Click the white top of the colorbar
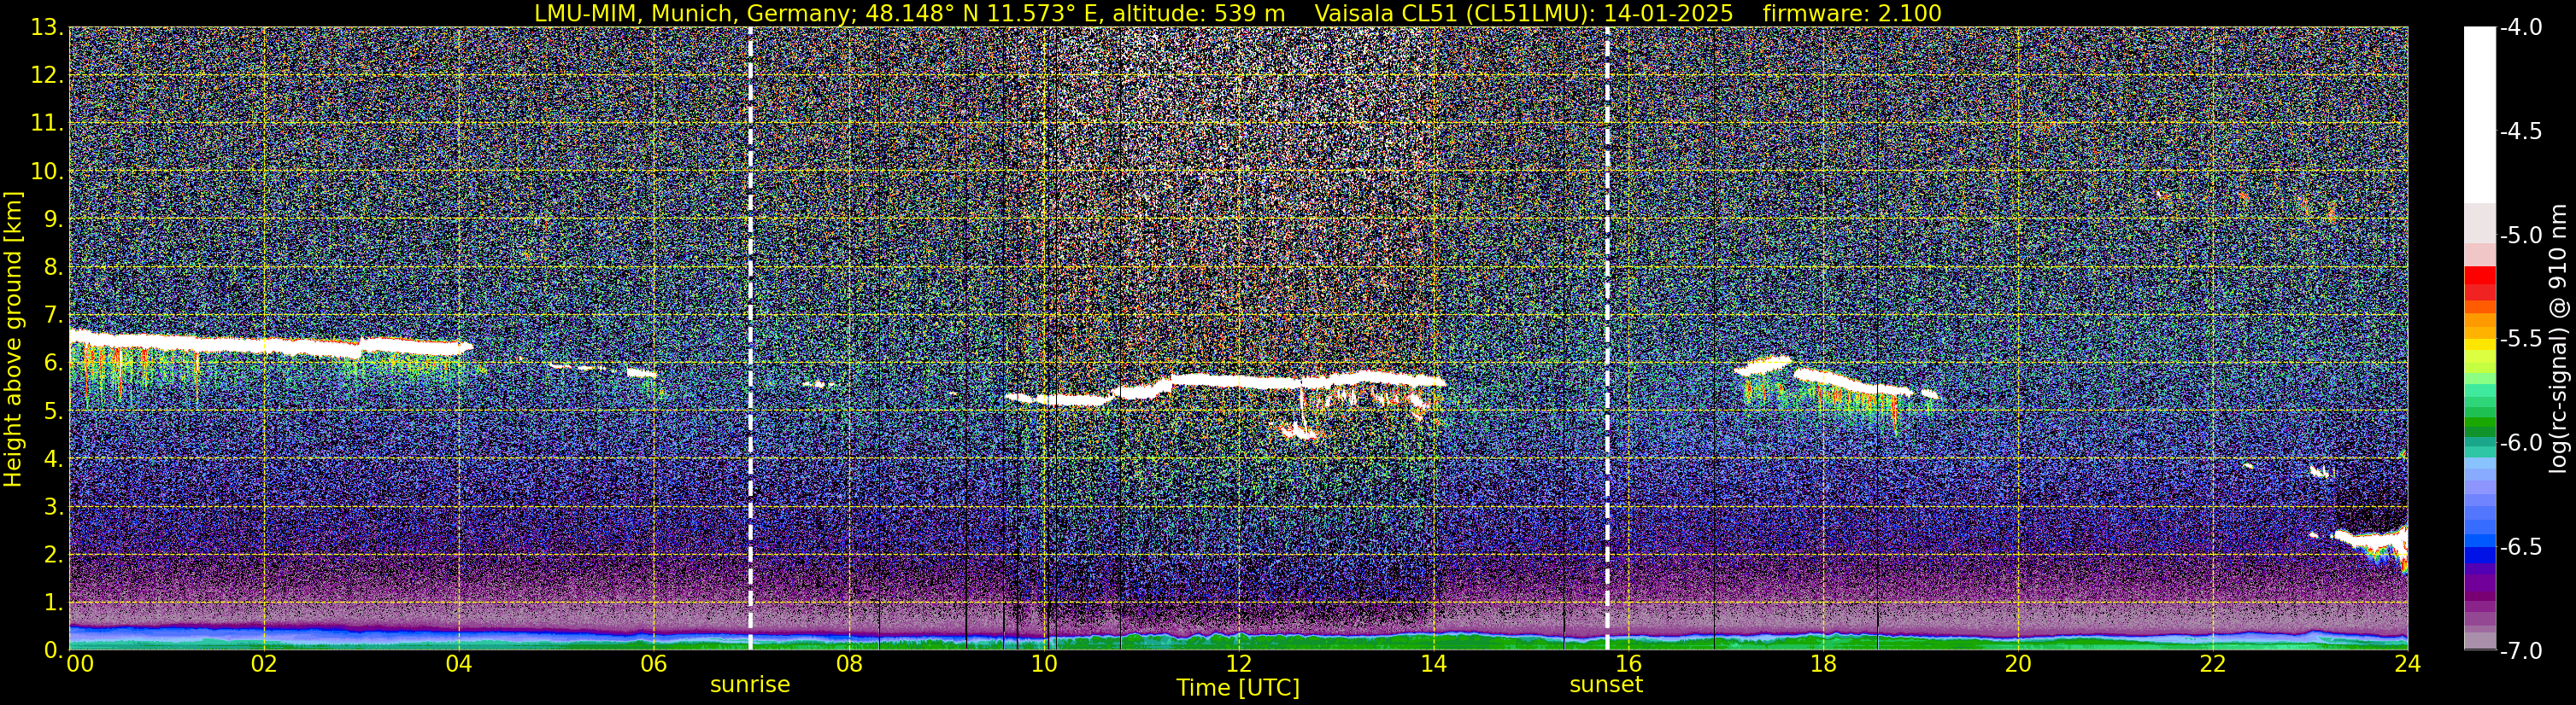The width and height of the screenshot is (2576, 705). tap(2479, 115)
